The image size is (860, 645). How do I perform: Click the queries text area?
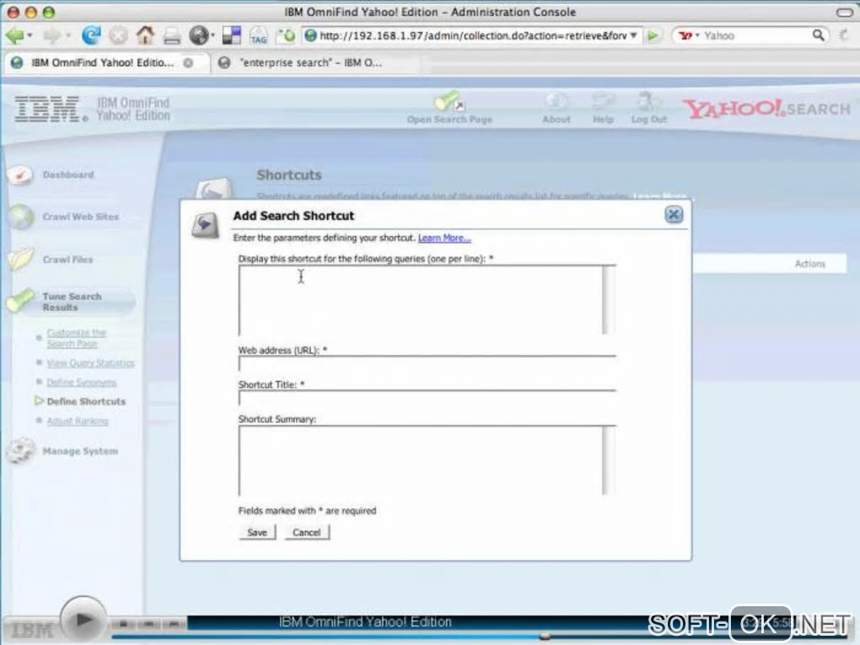click(420, 300)
